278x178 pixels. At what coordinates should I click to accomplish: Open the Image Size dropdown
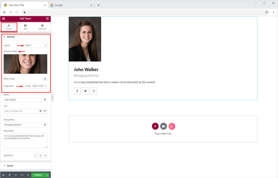(36, 86)
